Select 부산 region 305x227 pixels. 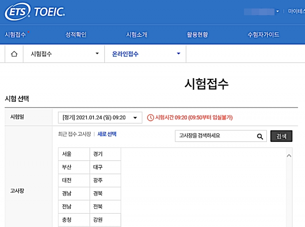pyautogui.click(x=74, y=167)
